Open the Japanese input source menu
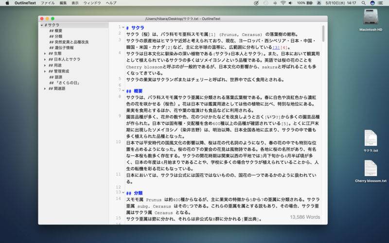 point(319,3)
